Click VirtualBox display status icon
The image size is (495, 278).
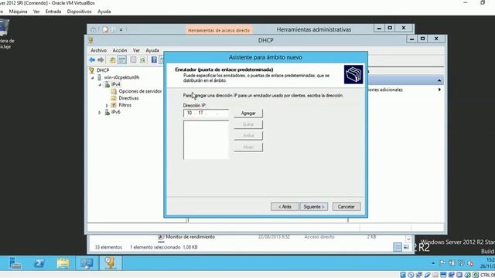443,275
